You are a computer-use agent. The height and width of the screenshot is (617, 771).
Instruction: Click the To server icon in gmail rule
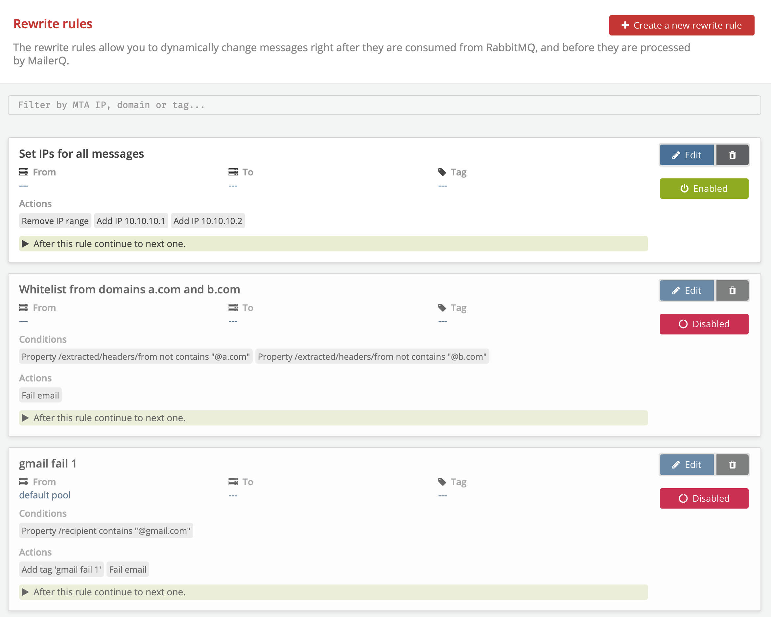tap(233, 482)
